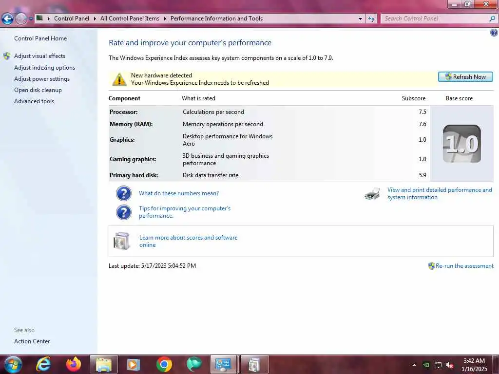Click the Forward navigation arrow

pyautogui.click(x=21, y=19)
